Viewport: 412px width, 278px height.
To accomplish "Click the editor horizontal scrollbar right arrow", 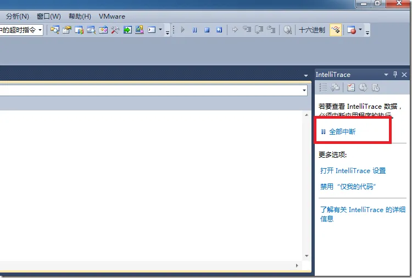I will tap(297, 265).
